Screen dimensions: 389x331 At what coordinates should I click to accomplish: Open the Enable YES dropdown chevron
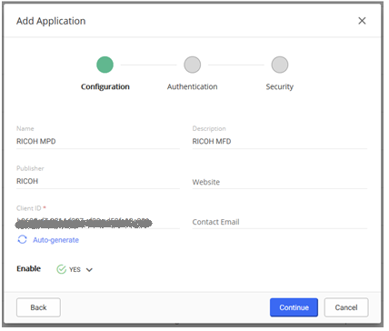[89, 270]
